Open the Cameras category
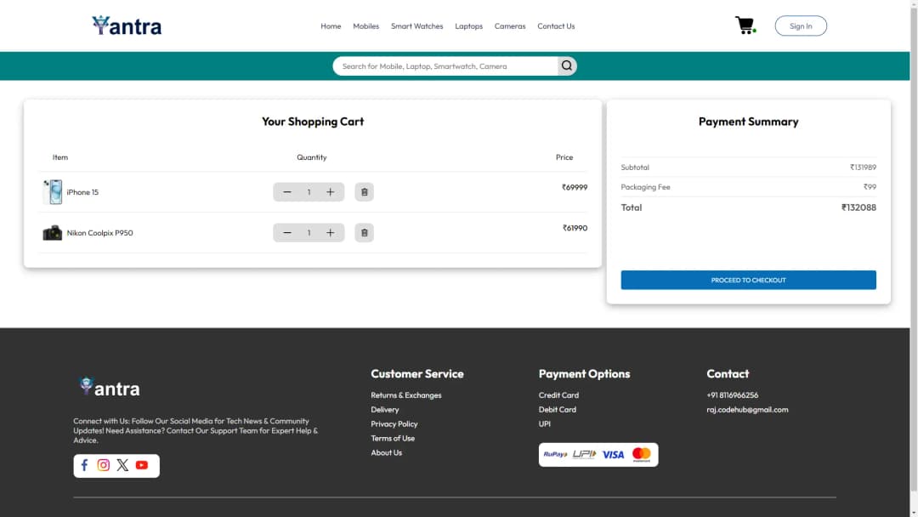This screenshot has width=918, height=517. [x=510, y=26]
